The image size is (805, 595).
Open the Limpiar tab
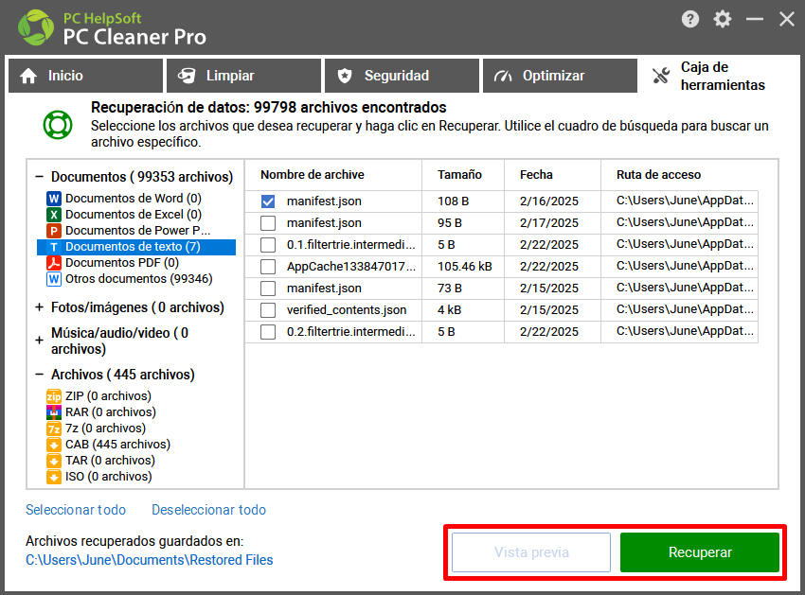(243, 76)
